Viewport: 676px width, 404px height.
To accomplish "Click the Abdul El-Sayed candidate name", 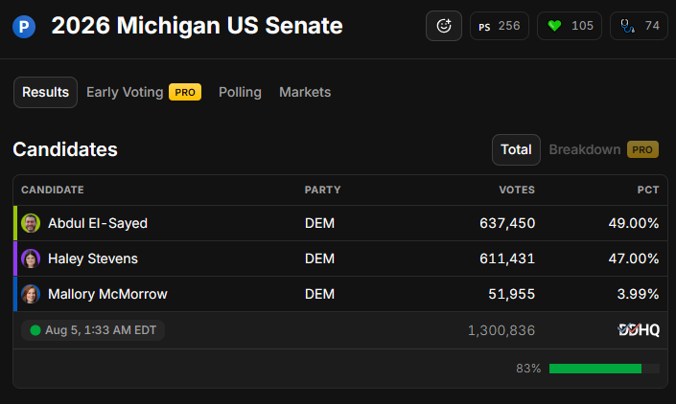I will (98, 223).
